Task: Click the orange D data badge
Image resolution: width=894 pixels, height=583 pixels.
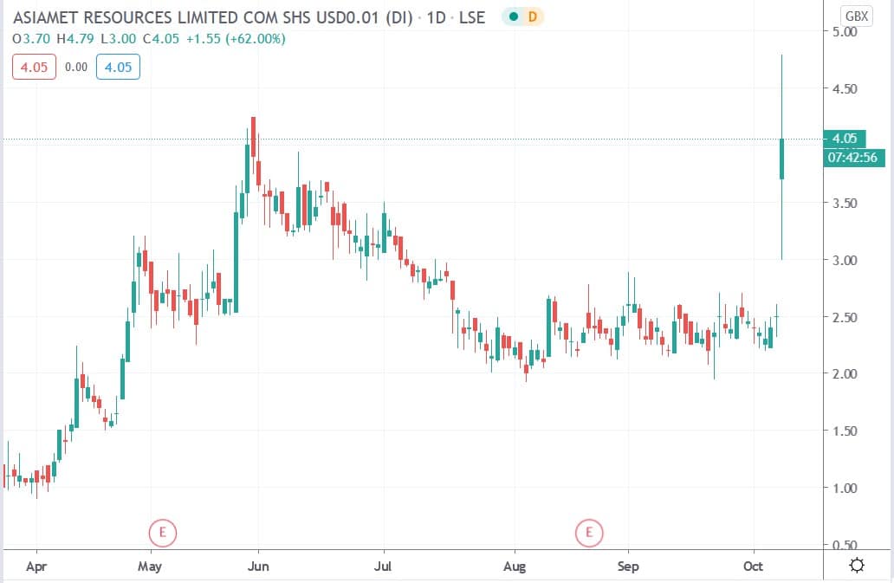Action: tap(533, 16)
